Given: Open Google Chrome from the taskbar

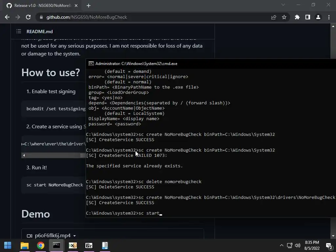Looking at the screenshot, I should [x=40, y=245].
